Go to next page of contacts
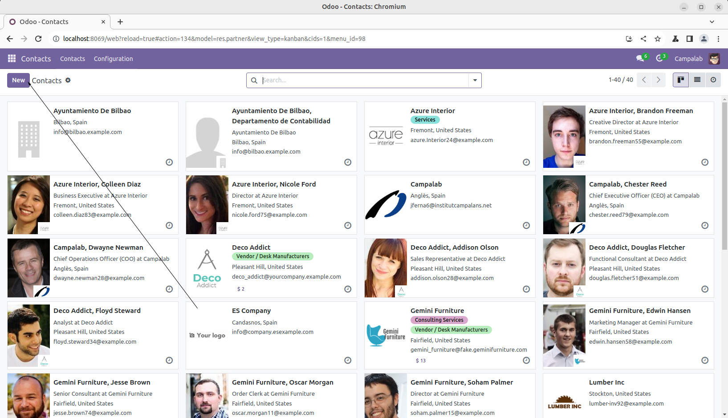 [658, 80]
